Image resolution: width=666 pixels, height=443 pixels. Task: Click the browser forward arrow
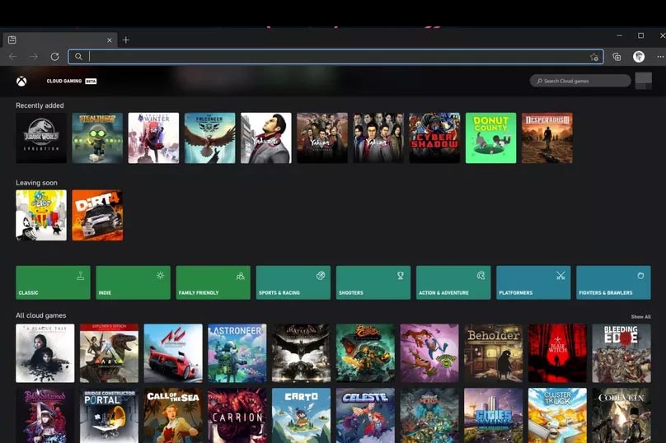pos(34,57)
